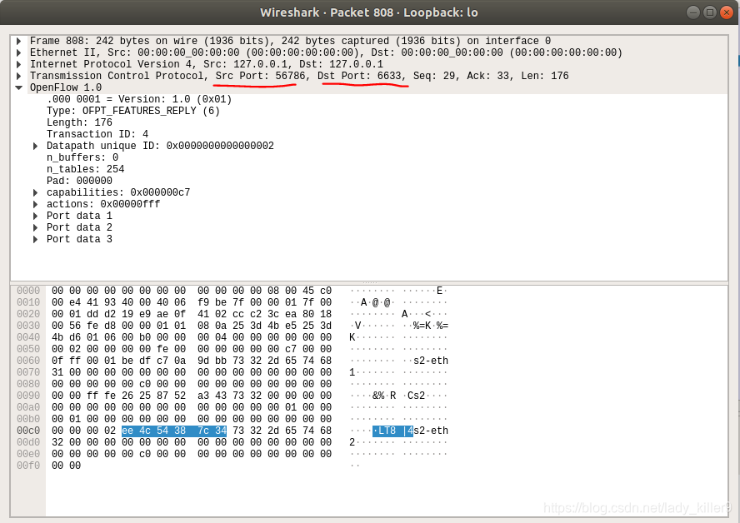Select the n_tables: 254 line
The width and height of the screenshot is (740, 523).
[86, 169]
